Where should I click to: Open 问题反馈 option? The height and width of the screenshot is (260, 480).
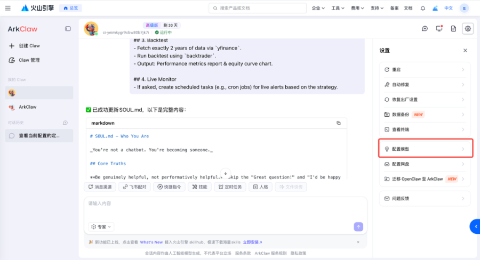pos(425,199)
